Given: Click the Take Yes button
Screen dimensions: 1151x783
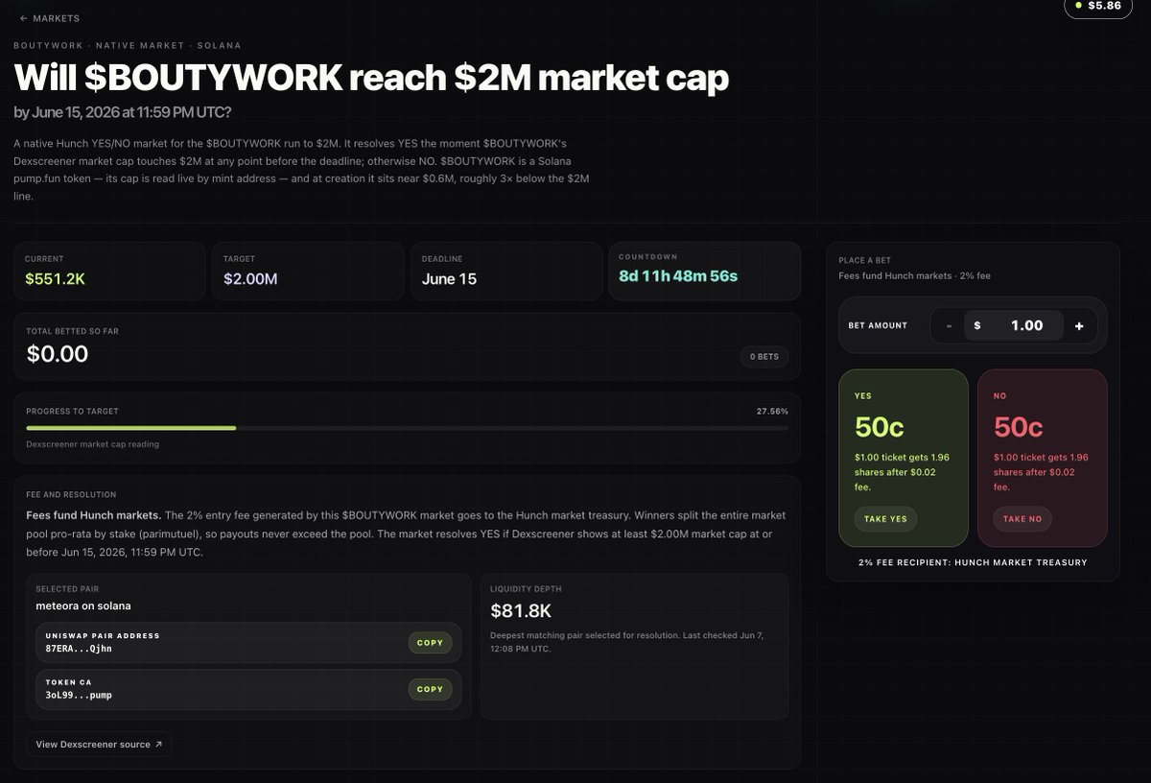Looking at the screenshot, I should click(885, 519).
